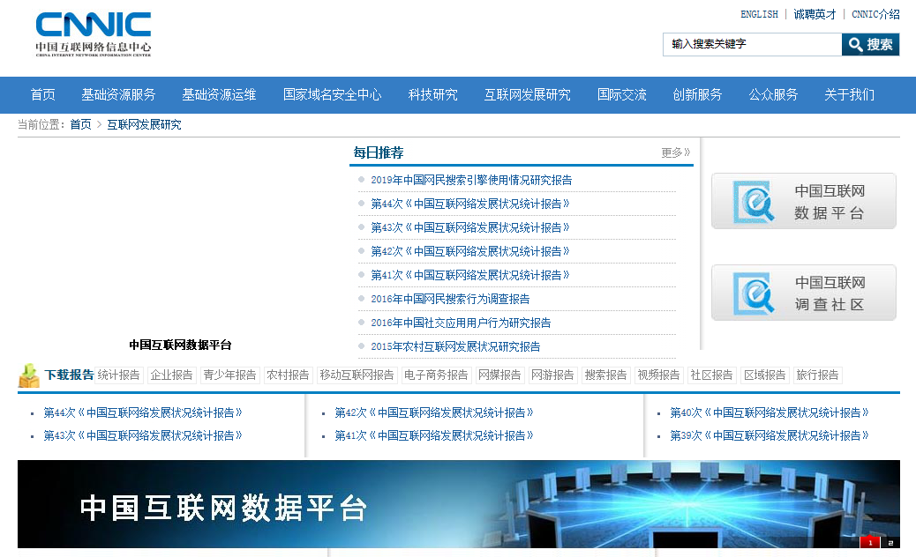Viewport: 916px width, 557px height.
Task: Switch to banner slide 1 indicator
Action: pos(870,542)
